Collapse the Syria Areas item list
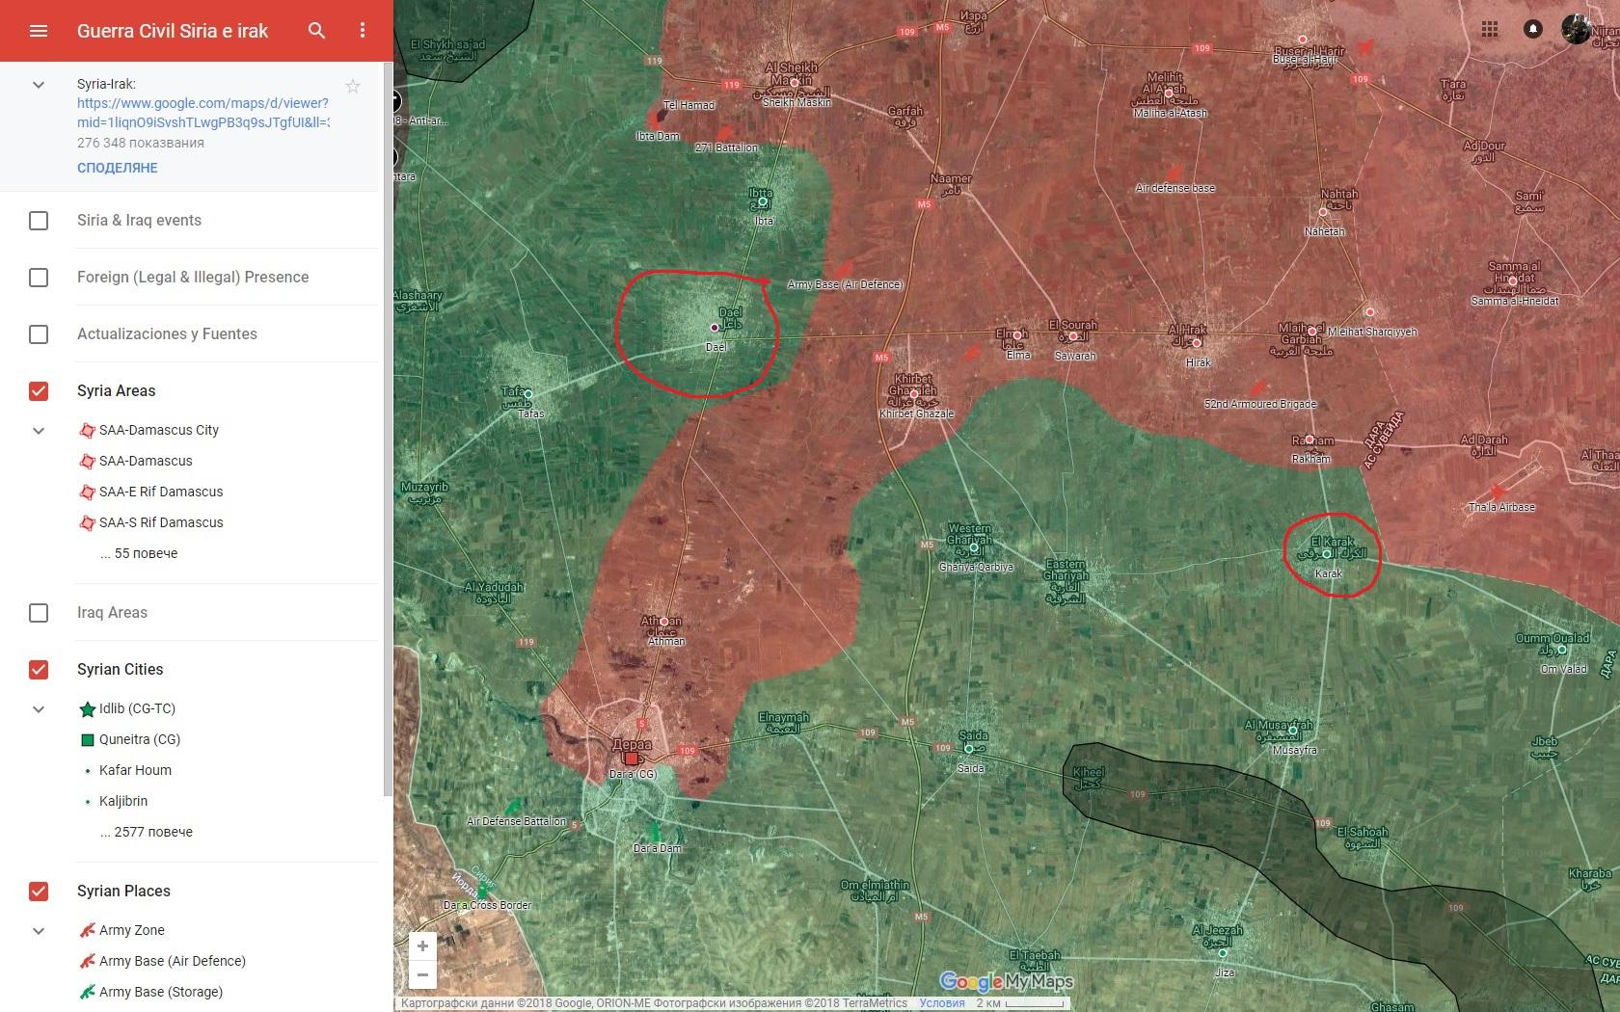This screenshot has height=1012, width=1620. tap(39, 431)
